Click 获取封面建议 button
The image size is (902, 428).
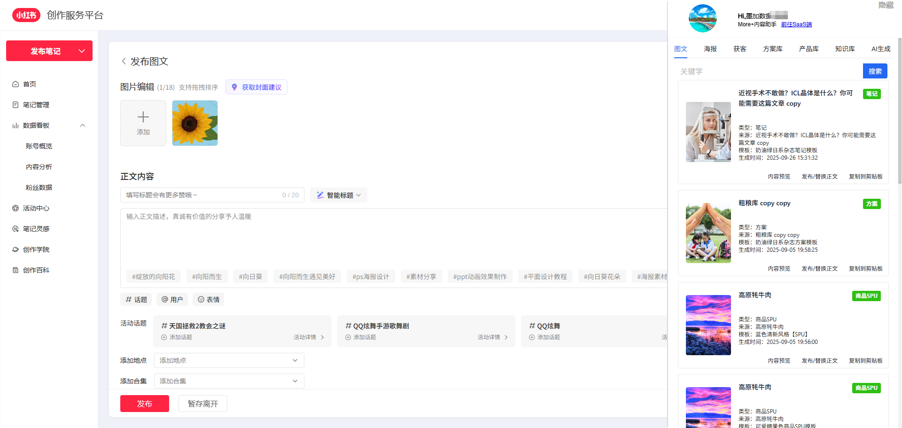(257, 87)
